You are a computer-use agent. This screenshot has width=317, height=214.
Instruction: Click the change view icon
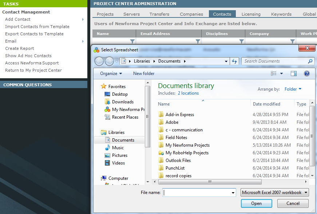pos(274,74)
